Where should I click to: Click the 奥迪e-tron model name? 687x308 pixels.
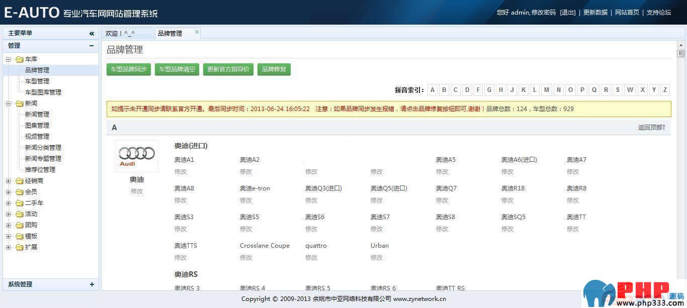pyautogui.click(x=255, y=188)
